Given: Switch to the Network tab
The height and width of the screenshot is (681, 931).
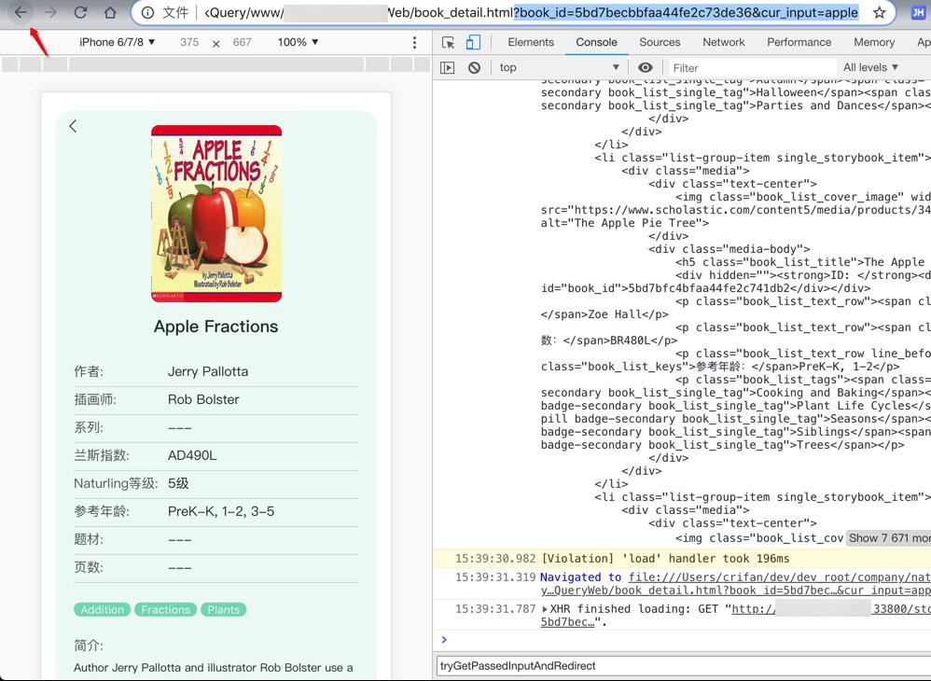Looking at the screenshot, I should pos(723,43).
